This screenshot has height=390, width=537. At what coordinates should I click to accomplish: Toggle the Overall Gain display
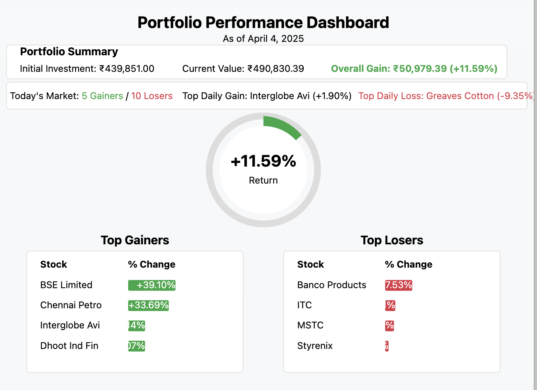click(x=414, y=68)
